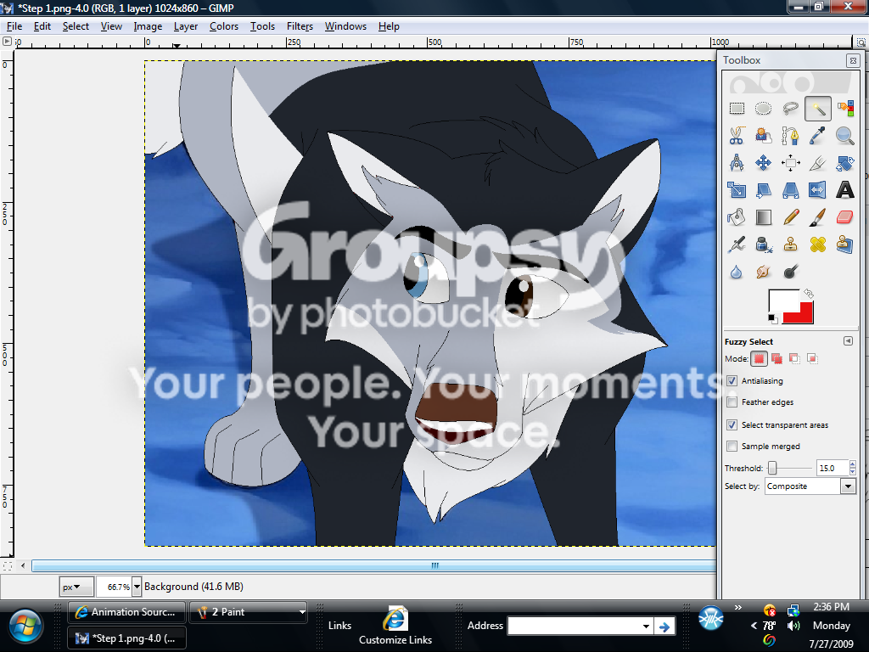Uncheck Select transparent areas

click(732, 424)
